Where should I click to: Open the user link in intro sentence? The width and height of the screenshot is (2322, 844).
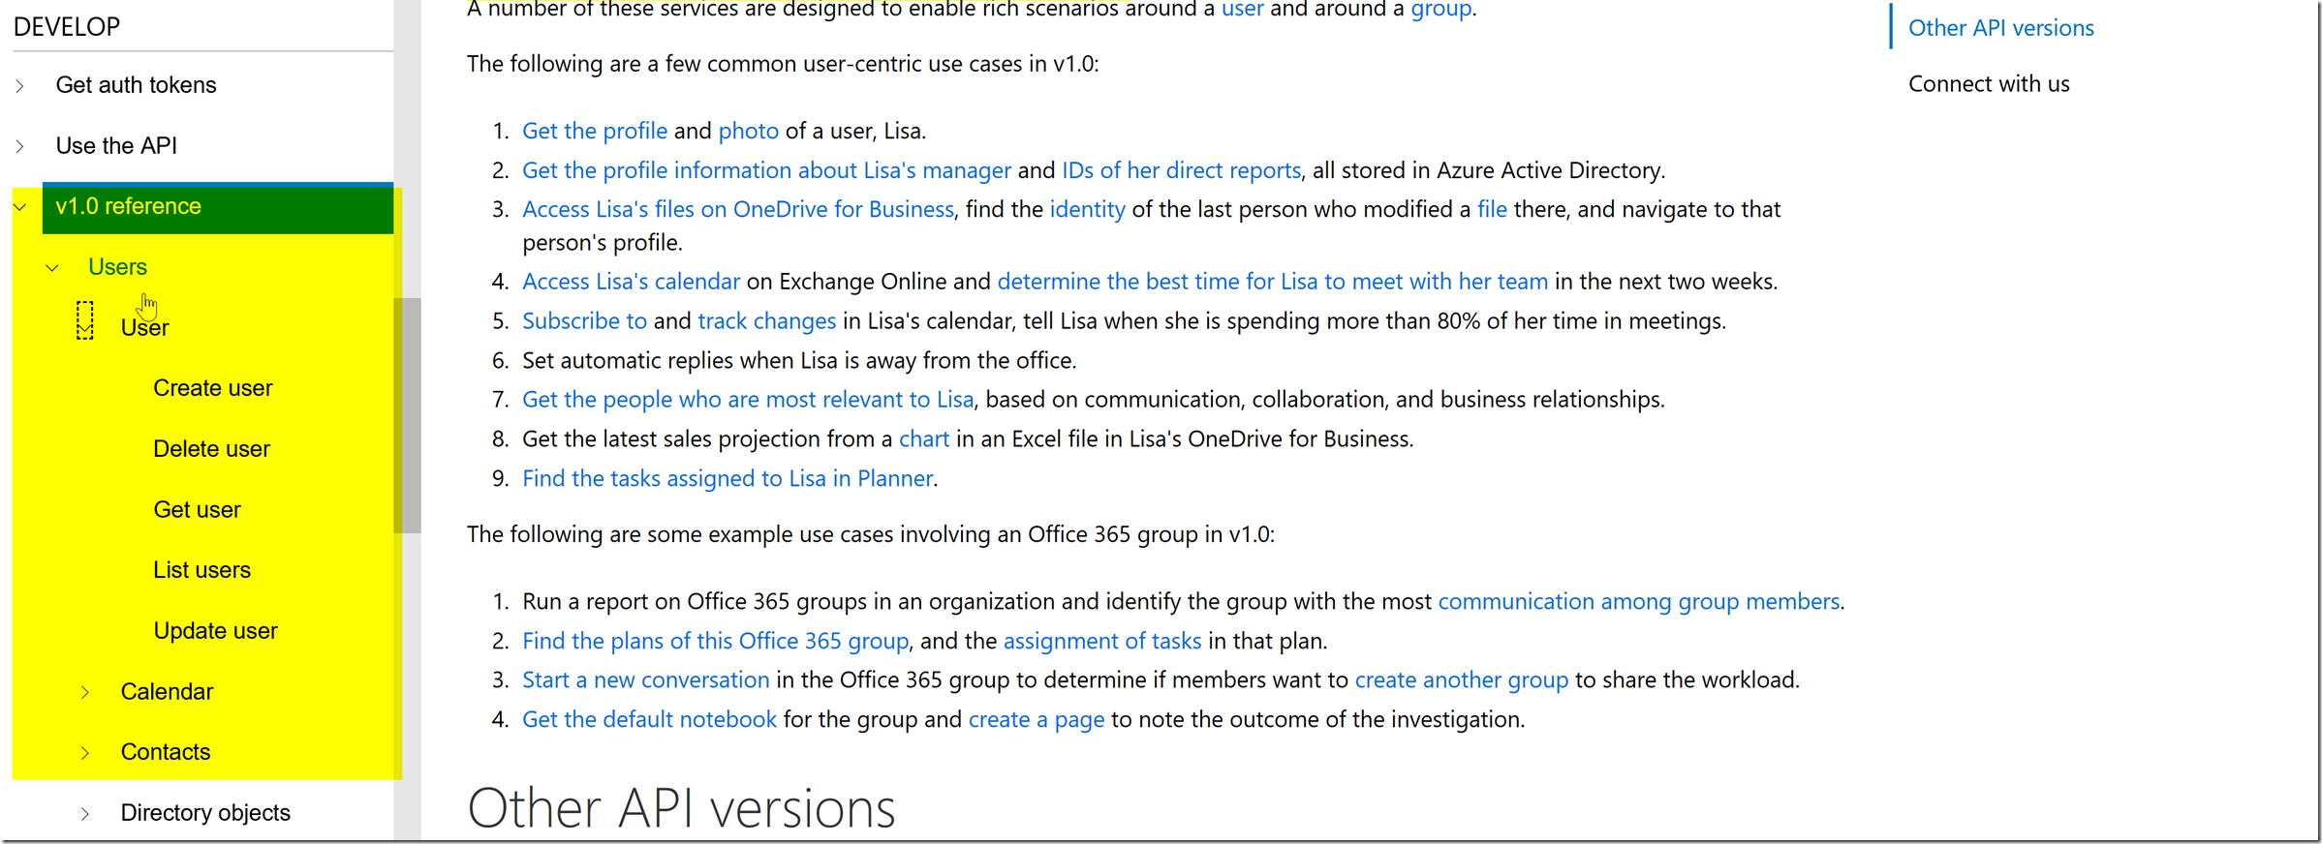[1242, 10]
